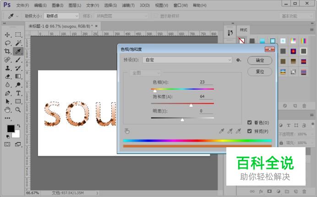
Task: Click the hue slider handle
Action: pos(155,91)
